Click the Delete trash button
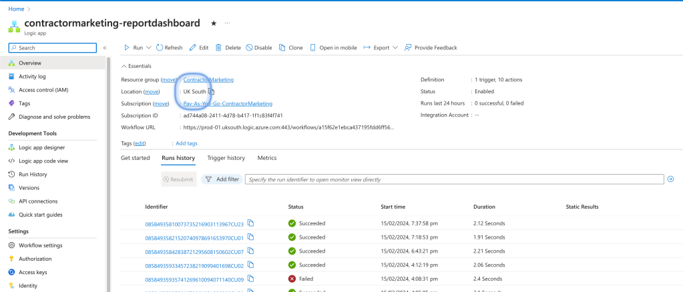 pos(228,48)
